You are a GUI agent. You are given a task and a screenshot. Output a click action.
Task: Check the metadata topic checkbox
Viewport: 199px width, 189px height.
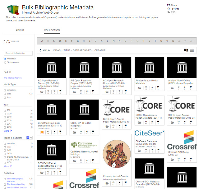[5, 143]
